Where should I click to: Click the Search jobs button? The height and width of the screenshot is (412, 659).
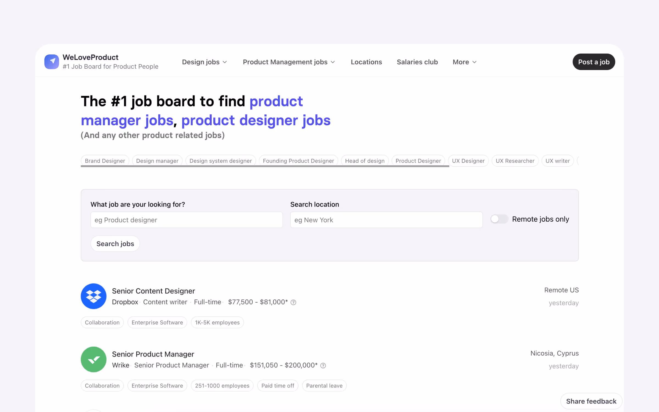115,243
